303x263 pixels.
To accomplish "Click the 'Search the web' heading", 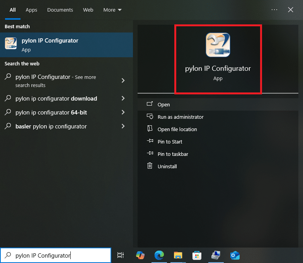I will [22, 63].
